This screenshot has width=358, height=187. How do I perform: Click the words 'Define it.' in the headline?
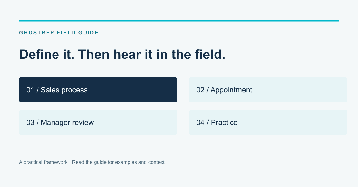click(x=47, y=54)
